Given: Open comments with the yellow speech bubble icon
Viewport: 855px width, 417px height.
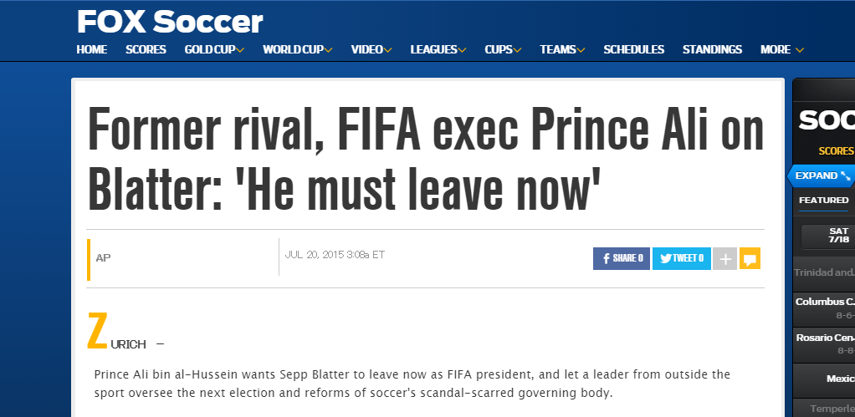Looking at the screenshot, I should tap(750, 258).
